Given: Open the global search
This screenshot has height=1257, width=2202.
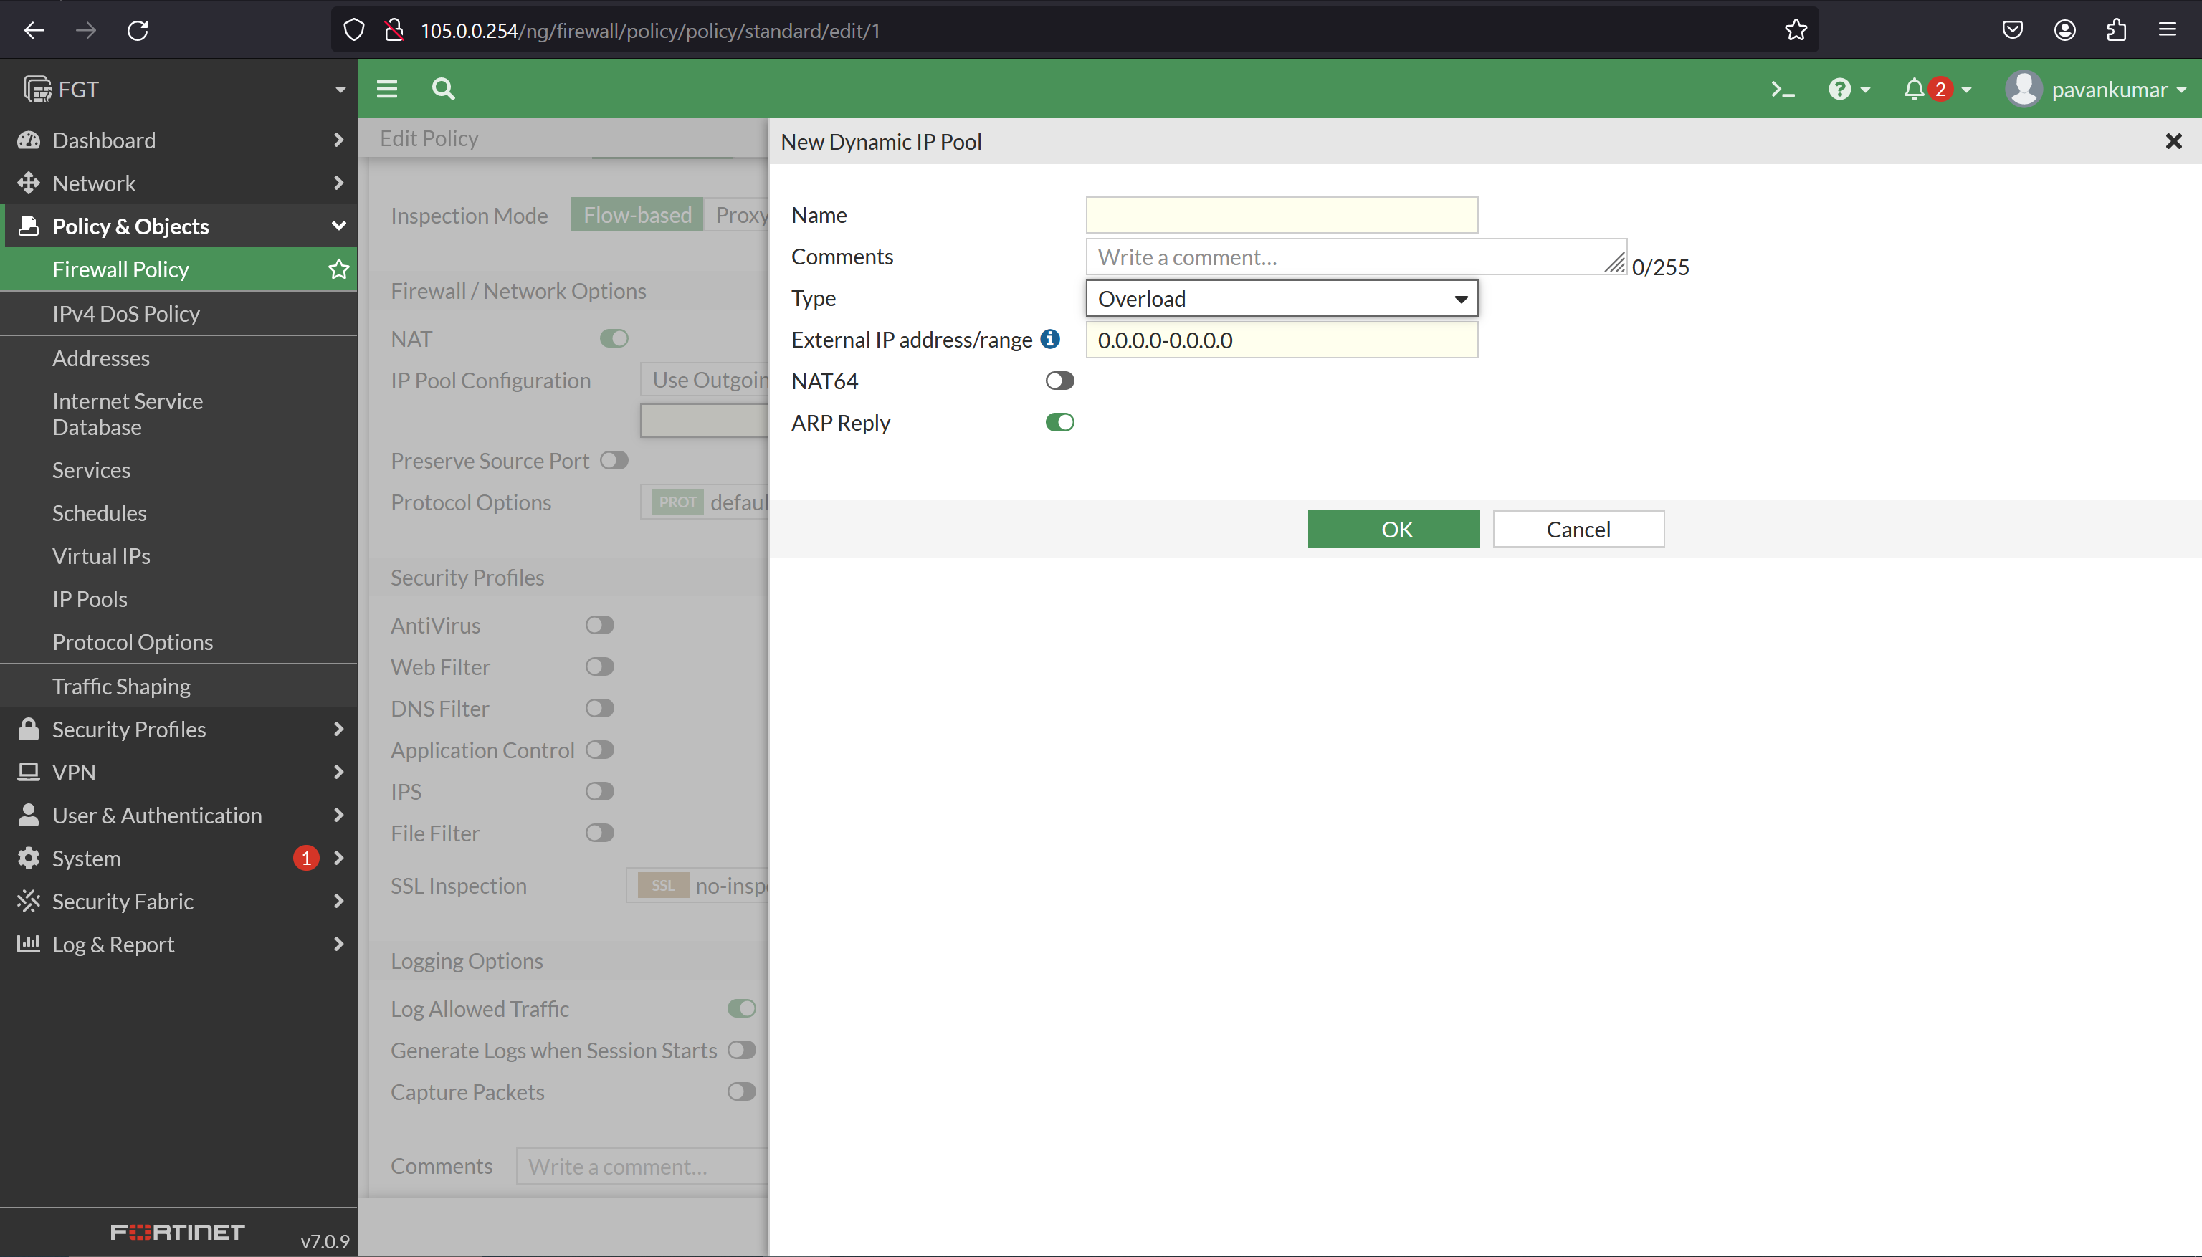Looking at the screenshot, I should (443, 89).
